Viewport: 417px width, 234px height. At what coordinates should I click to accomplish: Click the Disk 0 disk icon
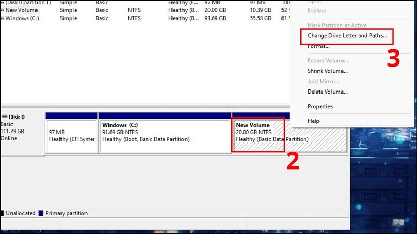click(5, 116)
